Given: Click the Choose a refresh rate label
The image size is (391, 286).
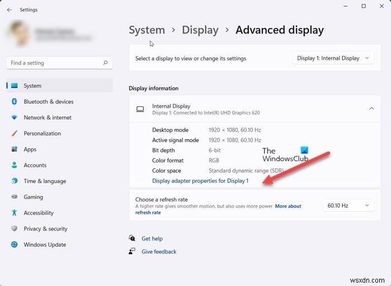Looking at the screenshot, I should coord(161,199).
